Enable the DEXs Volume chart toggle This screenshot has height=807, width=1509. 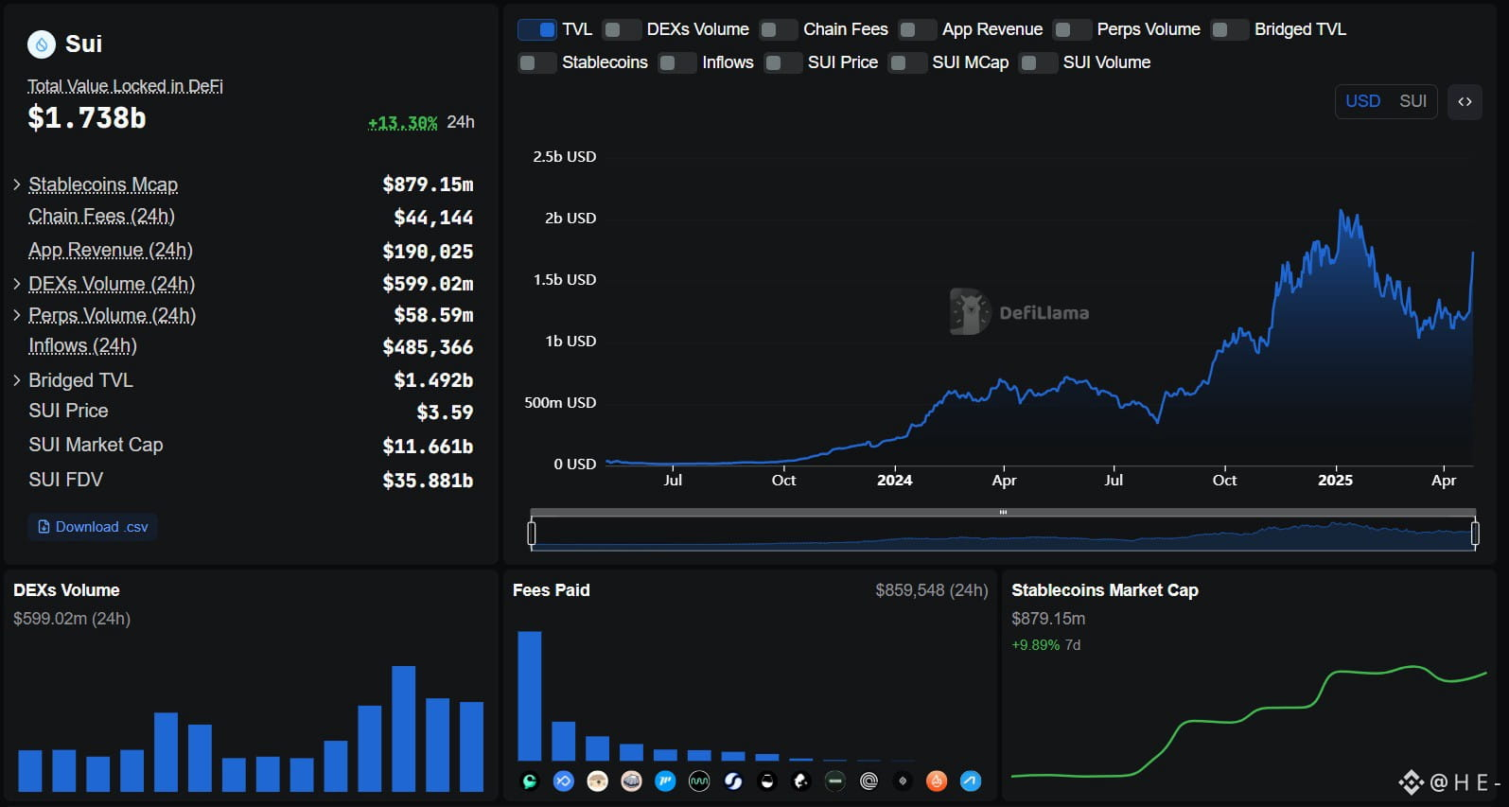coord(622,29)
